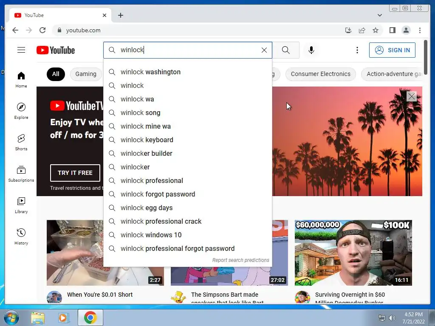Screen dimensions: 435x326
Task: Open network icon in system tray
Action: tap(382, 318)
